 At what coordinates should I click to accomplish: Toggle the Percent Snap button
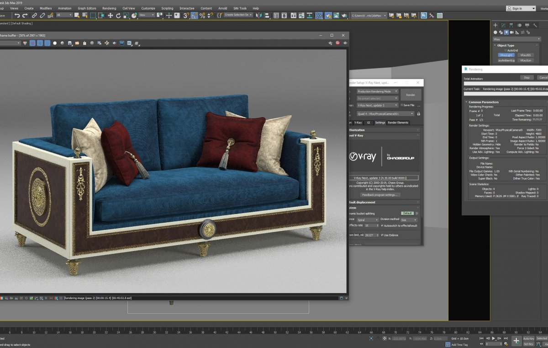[x=202, y=15]
